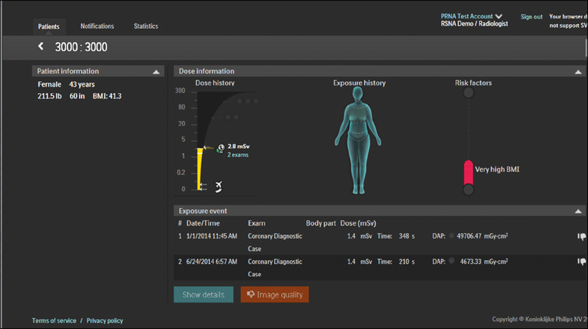Screen dimensions: 588x329
Task: Click the Sign out link
Action: click(x=531, y=17)
